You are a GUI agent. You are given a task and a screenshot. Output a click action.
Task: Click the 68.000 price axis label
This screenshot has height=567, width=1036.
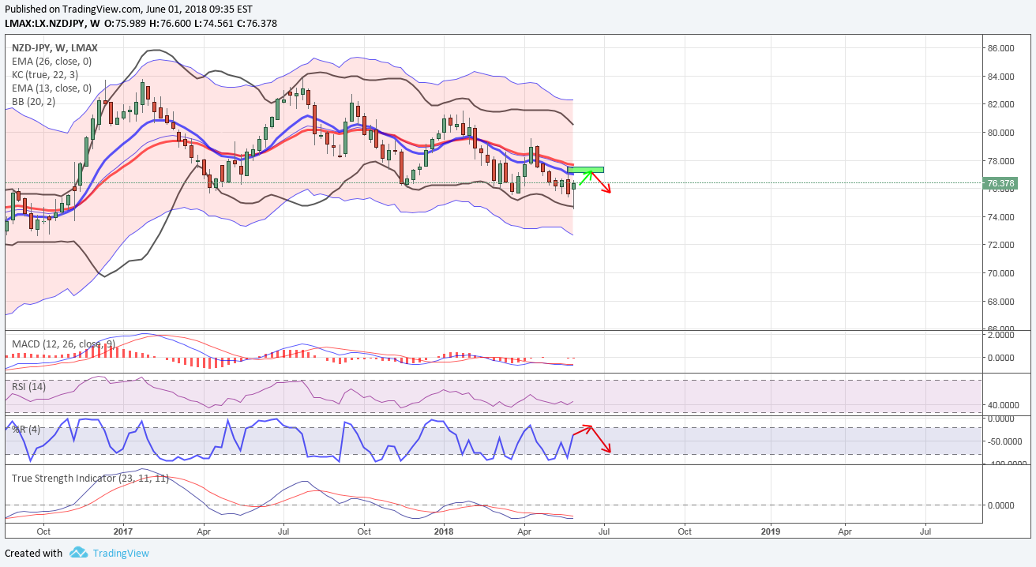[x=1000, y=302]
